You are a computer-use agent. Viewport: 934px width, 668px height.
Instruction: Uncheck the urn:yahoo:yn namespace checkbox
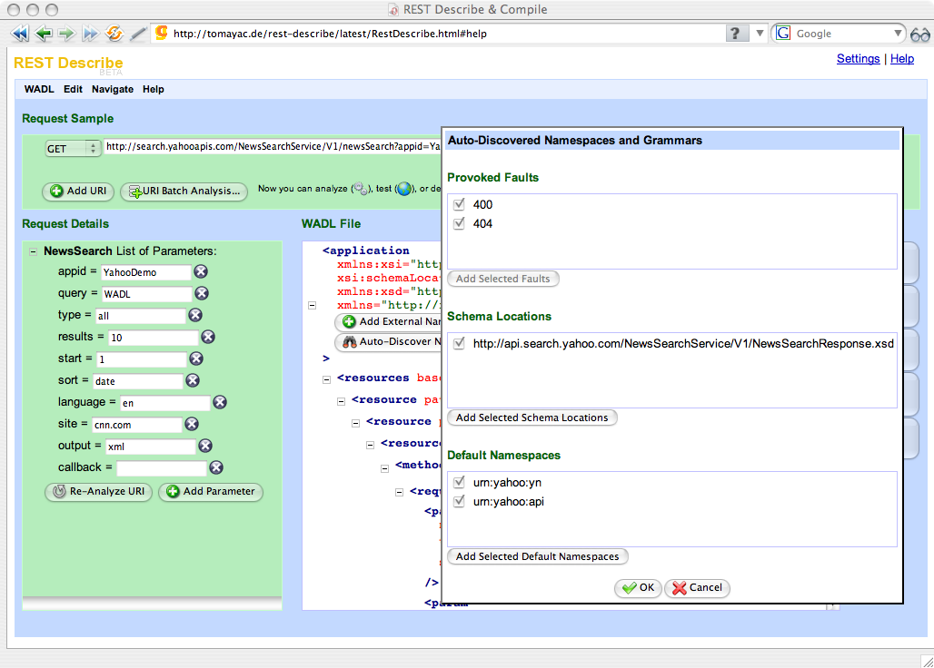[459, 483]
